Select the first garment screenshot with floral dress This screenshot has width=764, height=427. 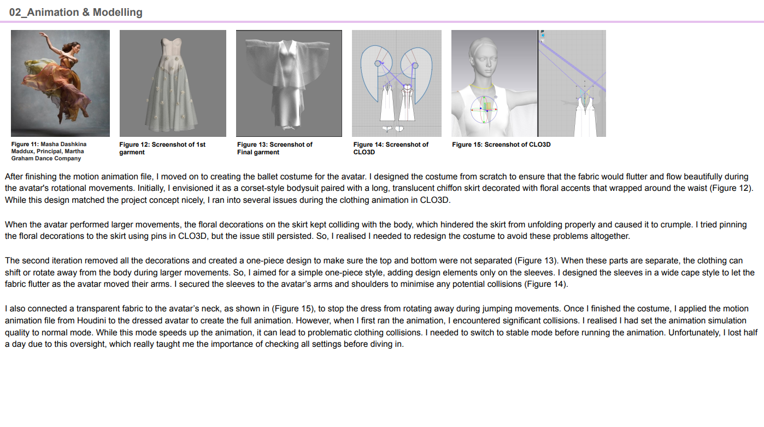173,83
